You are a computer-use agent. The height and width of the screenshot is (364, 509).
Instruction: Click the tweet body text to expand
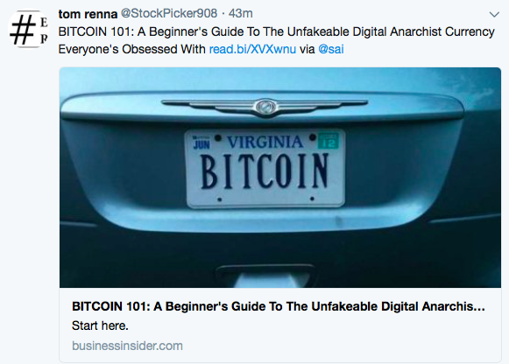276,40
